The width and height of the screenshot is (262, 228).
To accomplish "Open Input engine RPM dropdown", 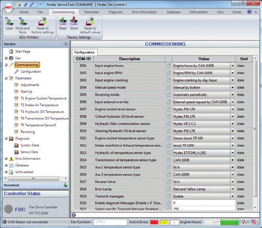I will (233, 73).
